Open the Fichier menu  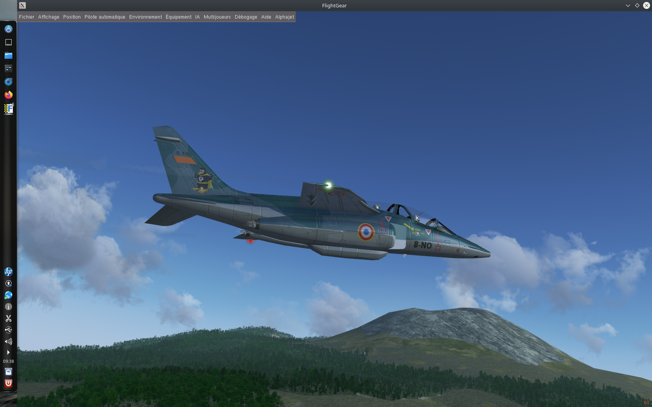coord(26,17)
